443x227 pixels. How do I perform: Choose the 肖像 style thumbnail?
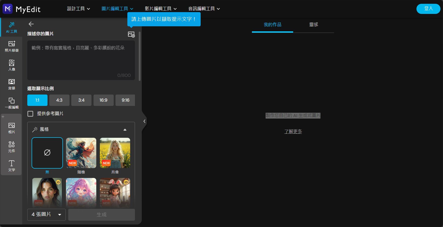(115, 153)
